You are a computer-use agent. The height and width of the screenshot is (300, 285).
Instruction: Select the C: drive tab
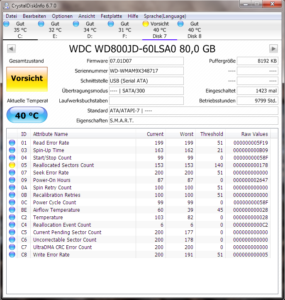pyautogui.click(x=20, y=30)
